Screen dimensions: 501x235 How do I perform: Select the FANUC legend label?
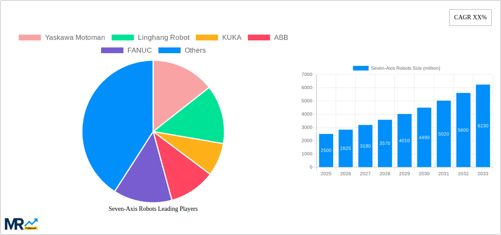[x=139, y=51]
